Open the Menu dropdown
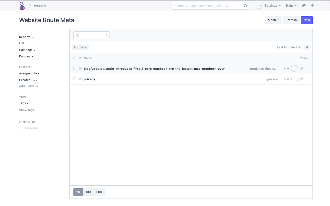330x206 pixels. pos(273,20)
